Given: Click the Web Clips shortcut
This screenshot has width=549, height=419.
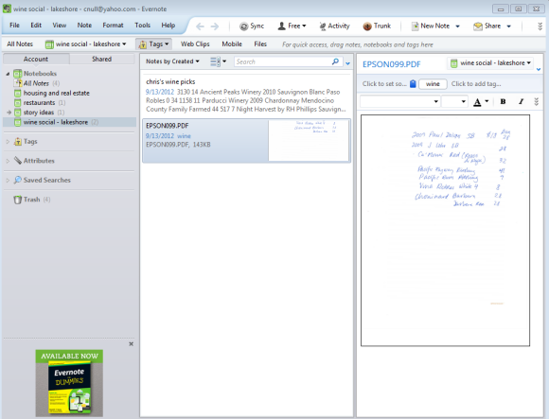Looking at the screenshot, I should coord(195,44).
